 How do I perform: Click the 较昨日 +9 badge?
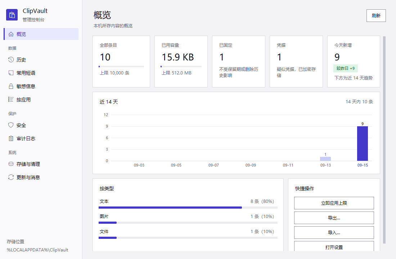point(346,68)
